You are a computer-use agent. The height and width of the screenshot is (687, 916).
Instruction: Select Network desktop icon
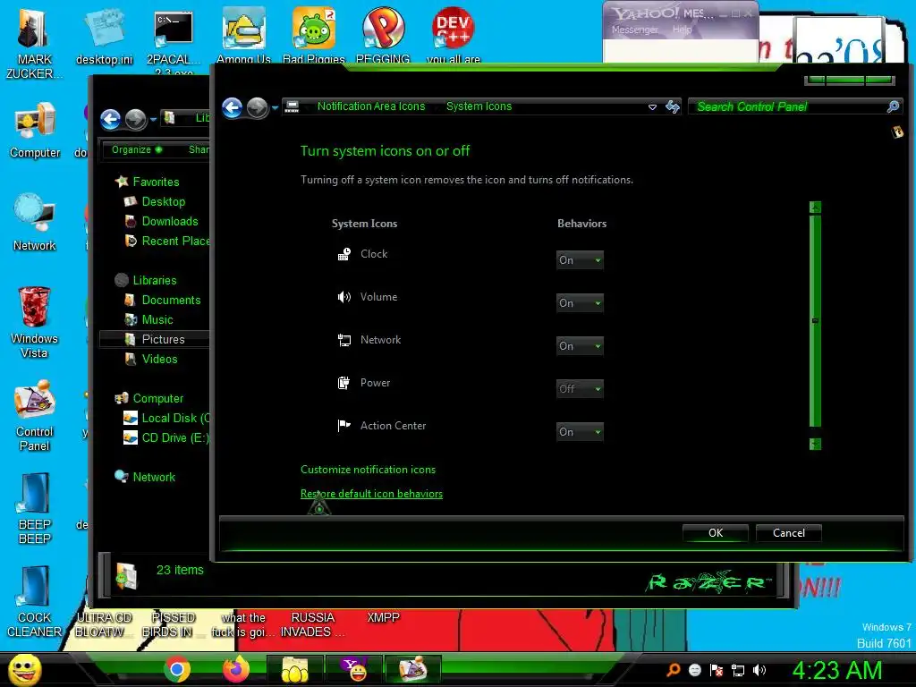[35, 223]
